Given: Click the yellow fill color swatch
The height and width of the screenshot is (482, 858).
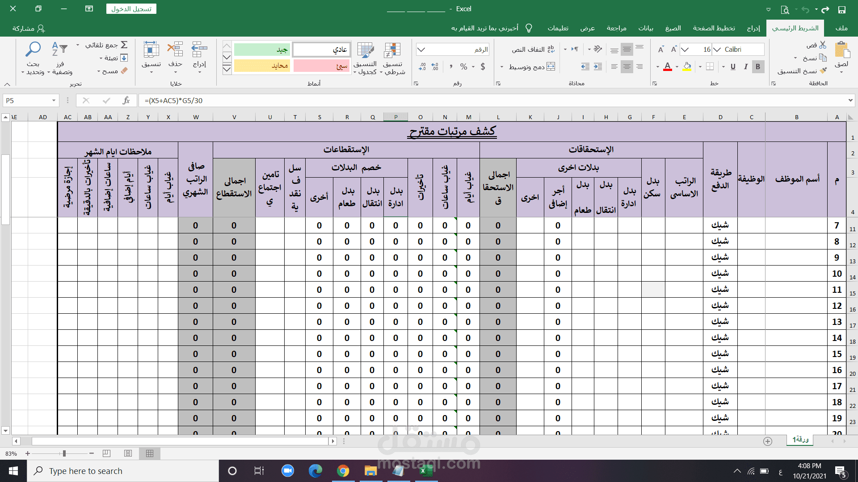Looking at the screenshot, I should (x=687, y=67).
